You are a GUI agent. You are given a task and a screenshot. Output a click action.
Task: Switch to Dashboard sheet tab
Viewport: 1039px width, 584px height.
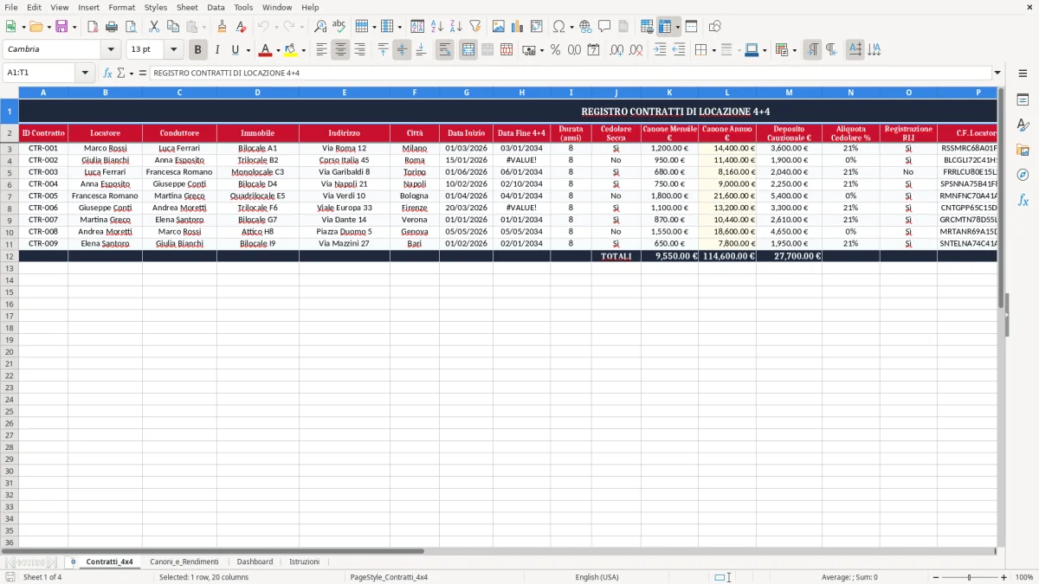point(255,562)
